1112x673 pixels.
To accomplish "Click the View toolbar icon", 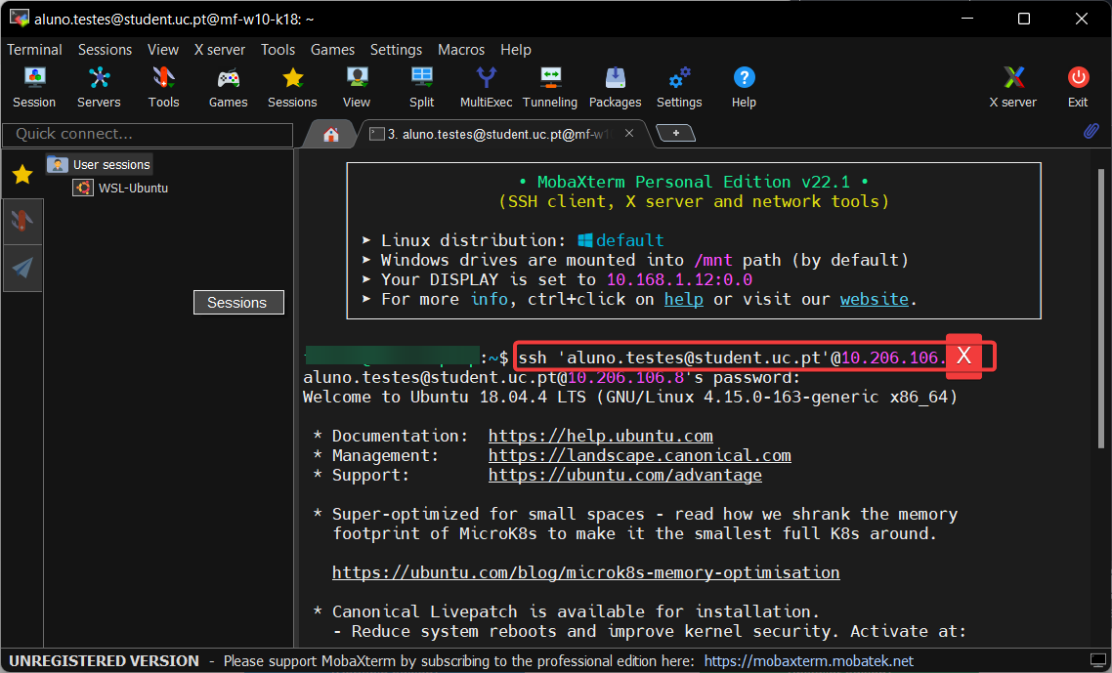I will coord(357,87).
